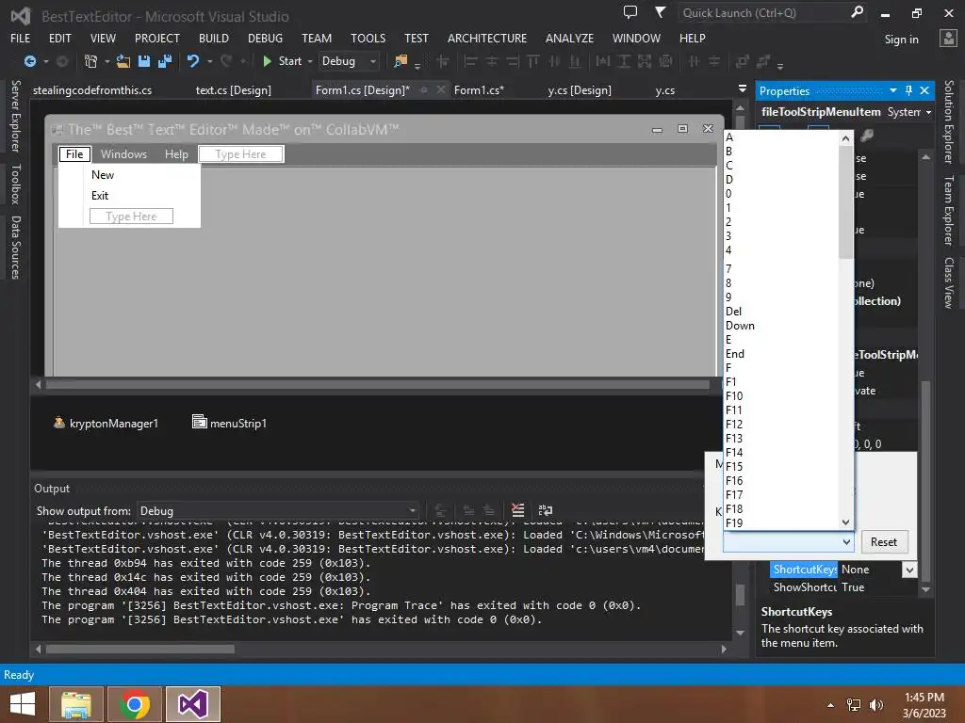
Task: Click the Sign in link
Action: click(901, 40)
